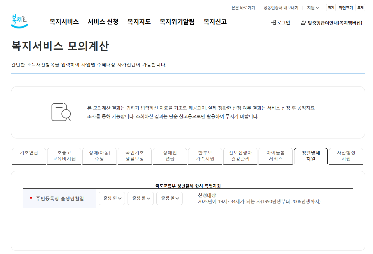The image size is (373, 254).
Task: Open the 출생 연 dropdown
Action: tap(112, 198)
